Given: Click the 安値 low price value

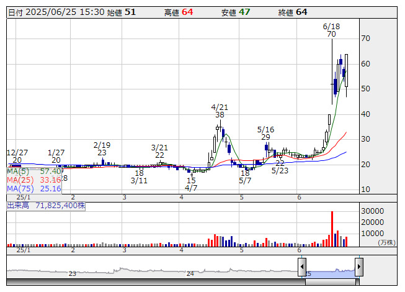Looking at the screenshot, I should [244, 12].
